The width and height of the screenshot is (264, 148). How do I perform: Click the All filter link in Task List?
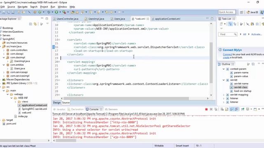coord(245,34)
